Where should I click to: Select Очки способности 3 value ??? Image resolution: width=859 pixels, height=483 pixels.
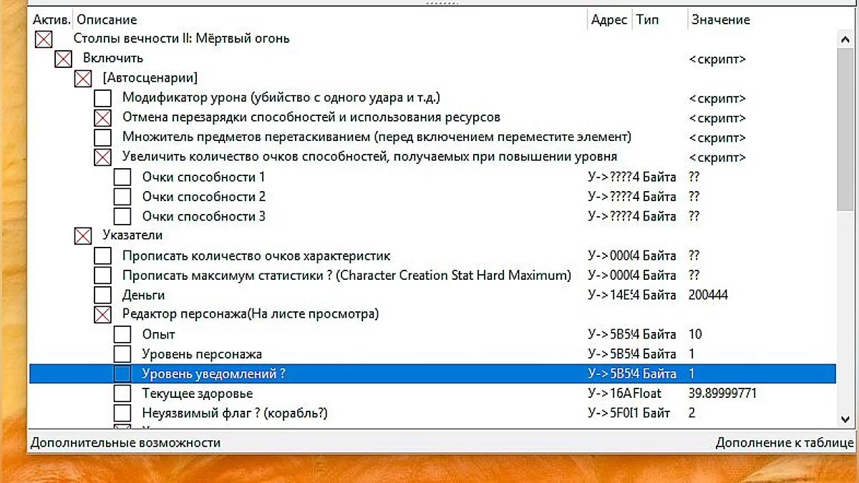(694, 216)
